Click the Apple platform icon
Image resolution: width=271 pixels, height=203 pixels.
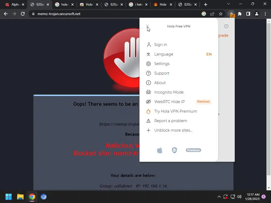point(160,150)
